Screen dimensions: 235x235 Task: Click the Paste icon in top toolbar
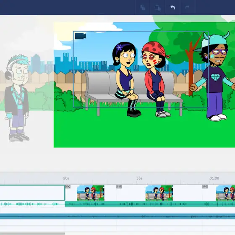click(x=158, y=8)
